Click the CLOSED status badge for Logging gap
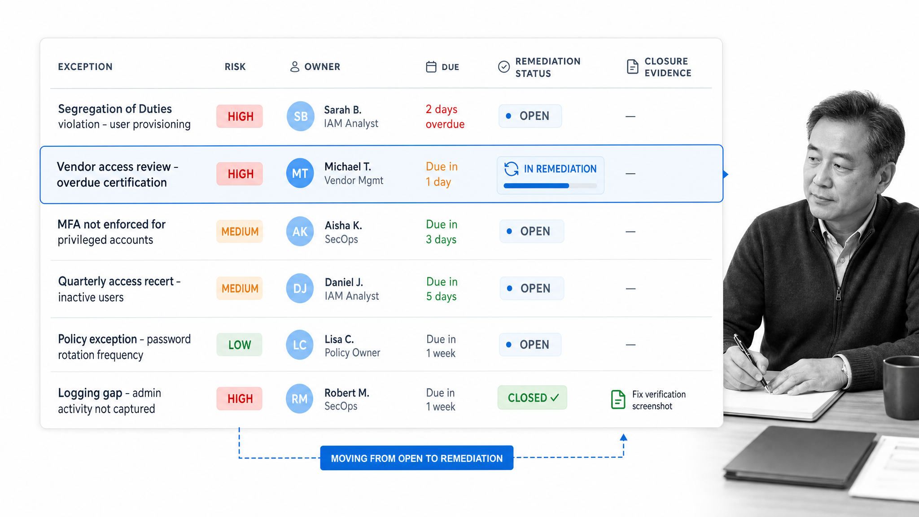This screenshot has width=919, height=517. [532, 398]
